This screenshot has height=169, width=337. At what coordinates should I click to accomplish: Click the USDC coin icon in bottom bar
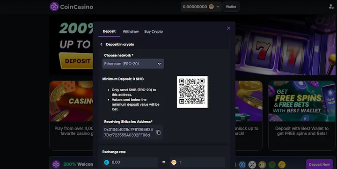(x=242, y=165)
